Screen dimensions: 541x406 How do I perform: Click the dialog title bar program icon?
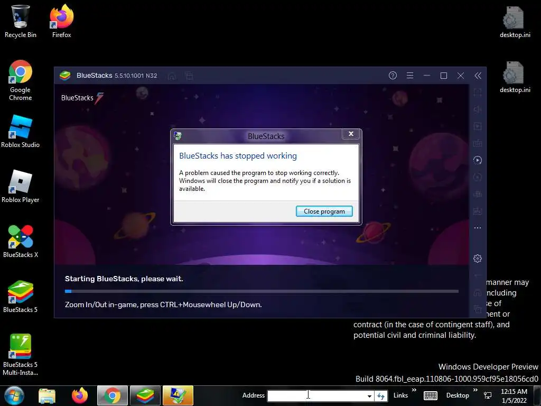click(178, 136)
